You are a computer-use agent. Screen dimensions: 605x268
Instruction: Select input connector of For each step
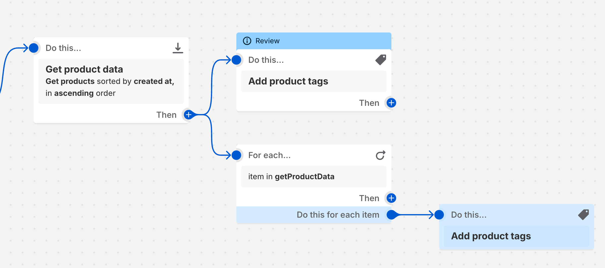point(236,155)
